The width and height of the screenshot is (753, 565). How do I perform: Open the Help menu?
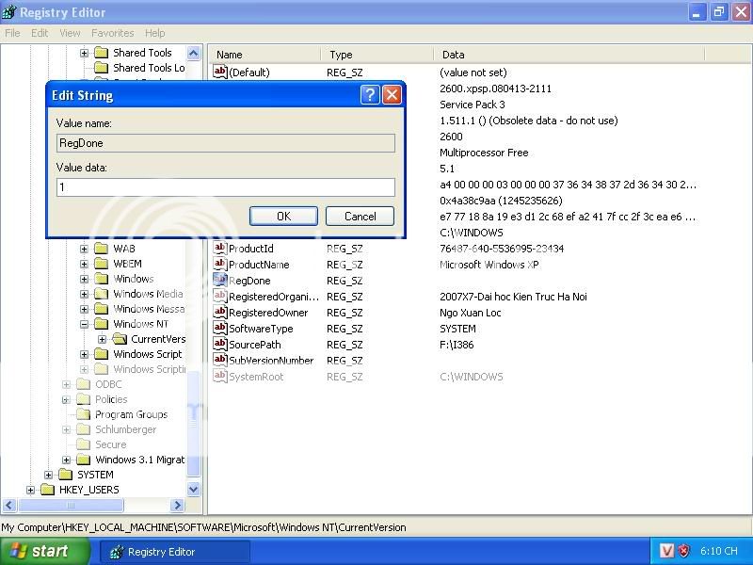click(154, 33)
